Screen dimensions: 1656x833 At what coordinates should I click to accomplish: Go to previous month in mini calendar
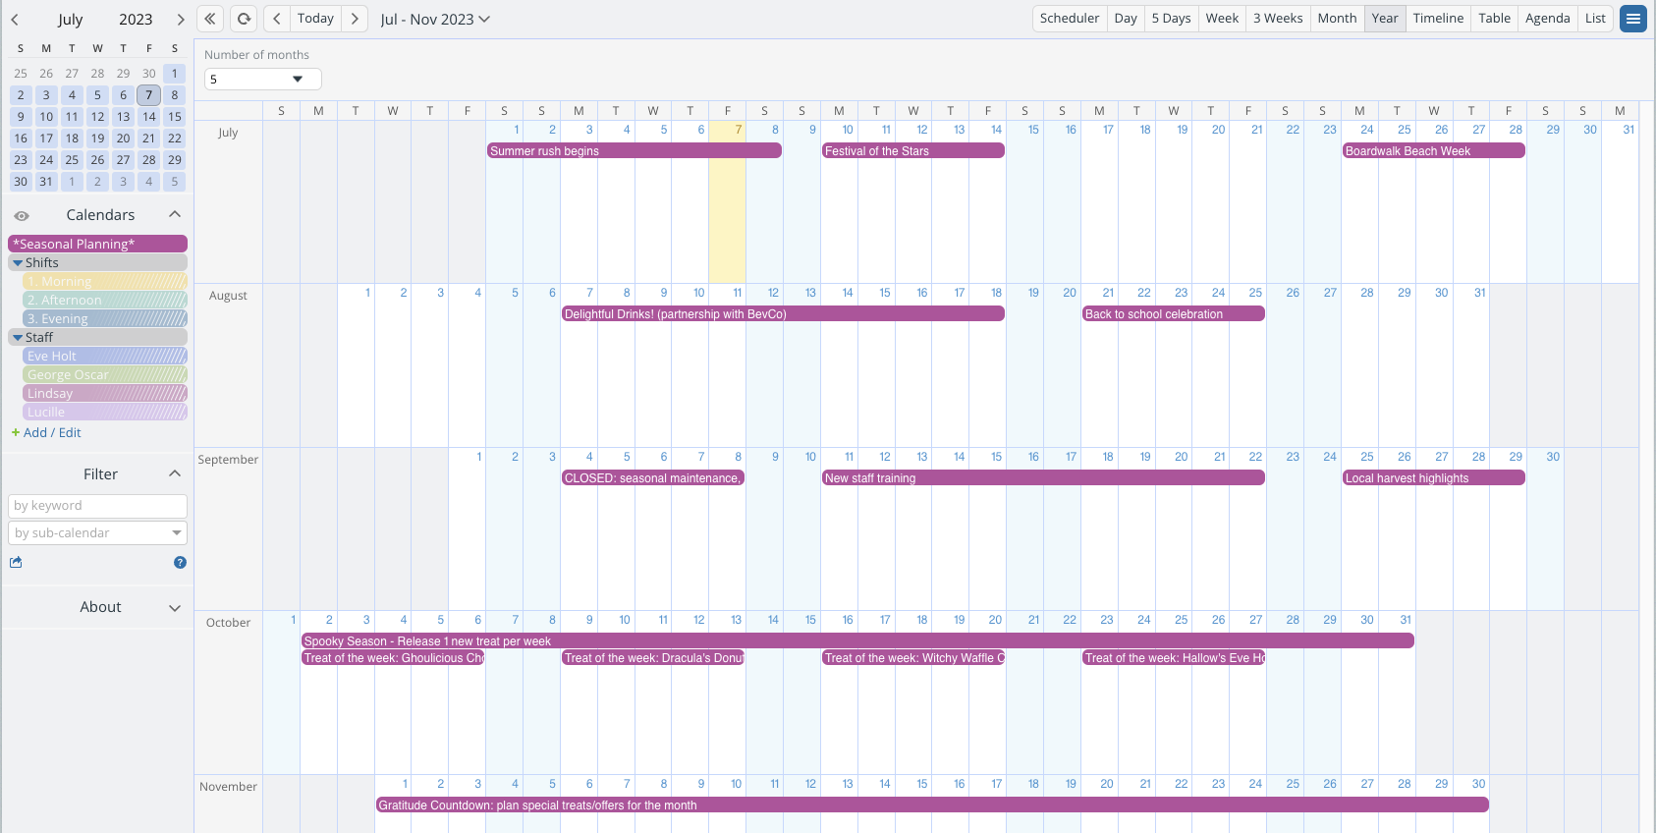15,20
